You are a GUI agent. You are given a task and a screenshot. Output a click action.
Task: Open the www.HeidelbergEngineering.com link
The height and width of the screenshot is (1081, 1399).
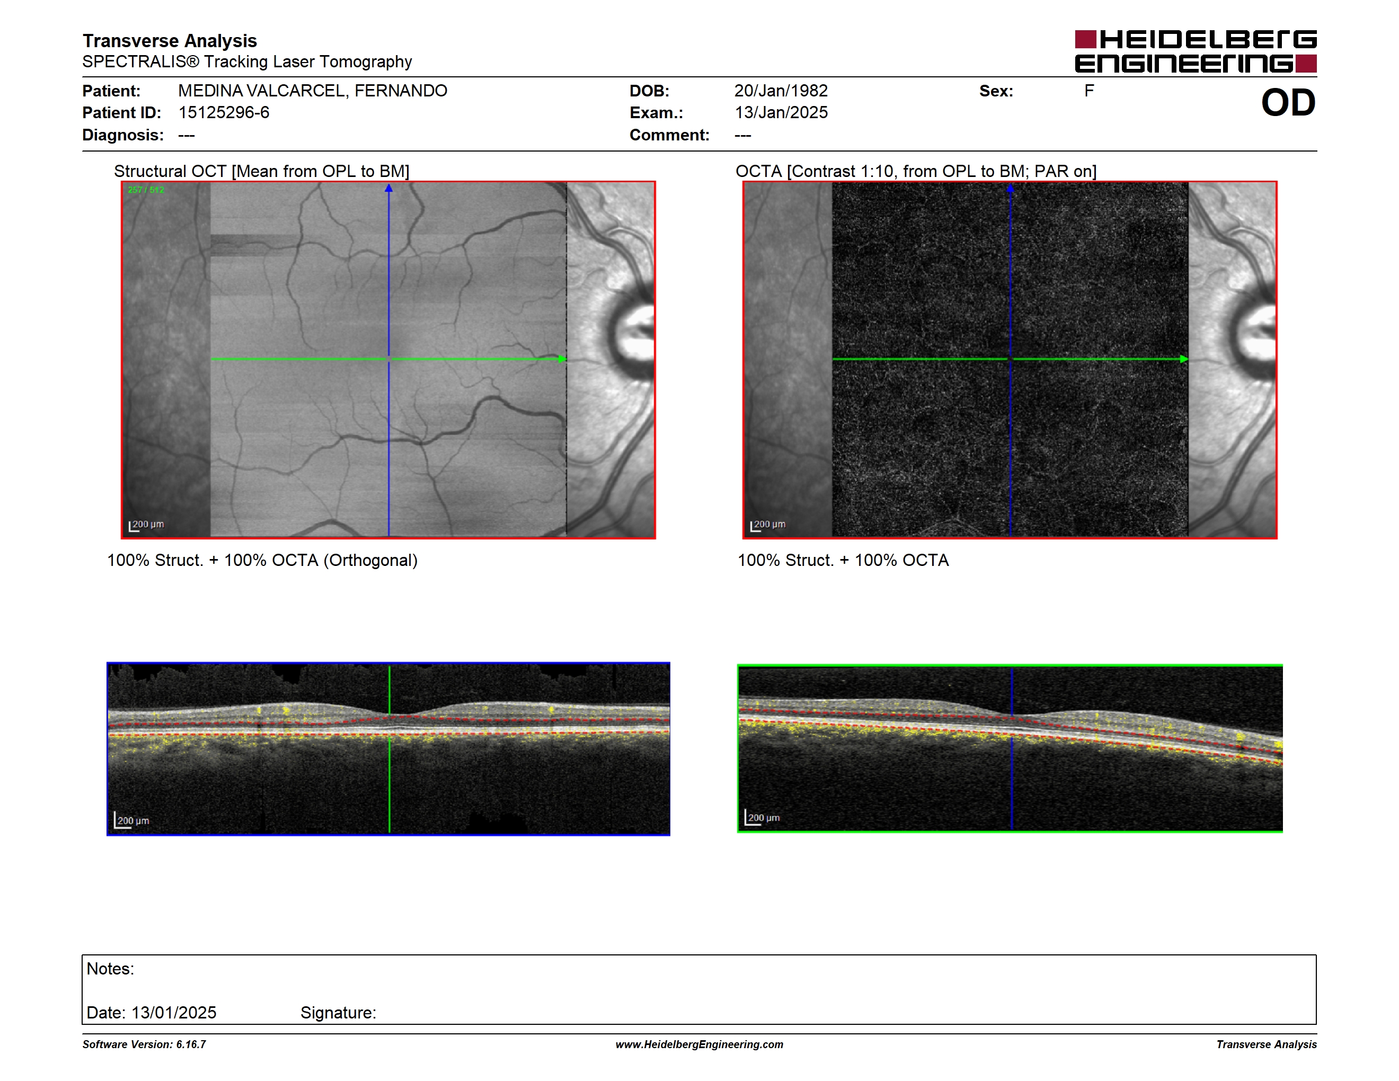tap(699, 1044)
